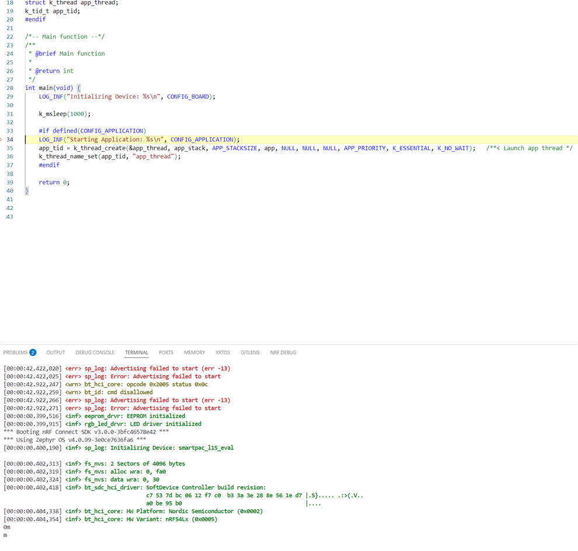Click the CONFIG_BOARD macro on line 29
This screenshot has height=551, width=578.
pyautogui.click(x=188, y=96)
